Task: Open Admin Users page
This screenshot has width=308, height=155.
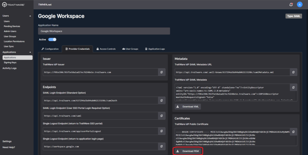Action: pyautogui.click(x=10, y=31)
